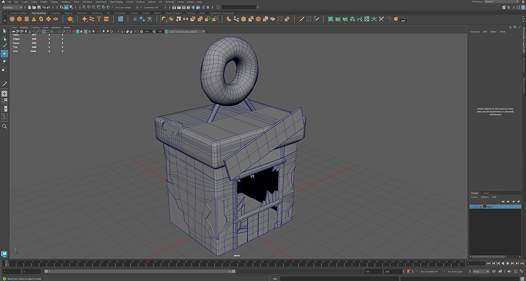Activate the Paint selection tool

4,46
